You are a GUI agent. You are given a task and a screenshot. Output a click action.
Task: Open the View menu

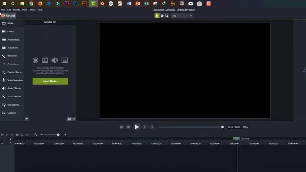click(x=24, y=10)
